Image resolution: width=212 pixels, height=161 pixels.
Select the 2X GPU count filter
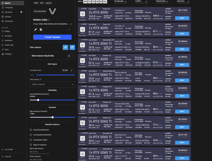pyautogui.click(x=94, y=2)
